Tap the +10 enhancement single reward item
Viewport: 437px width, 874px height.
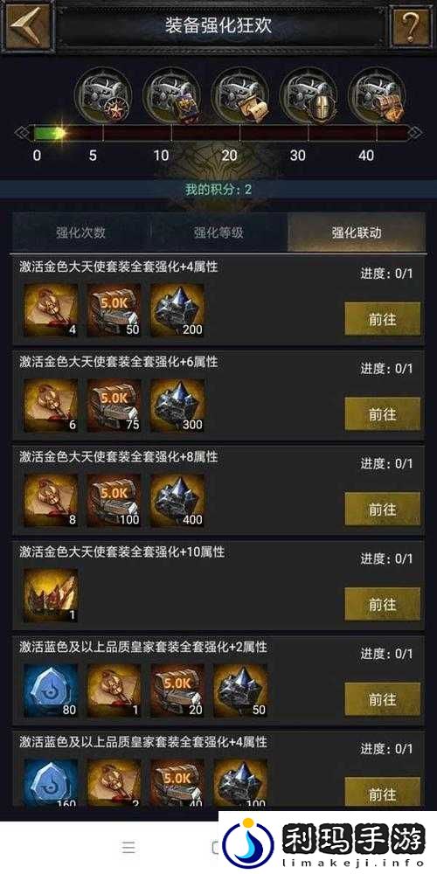[x=51, y=595]
